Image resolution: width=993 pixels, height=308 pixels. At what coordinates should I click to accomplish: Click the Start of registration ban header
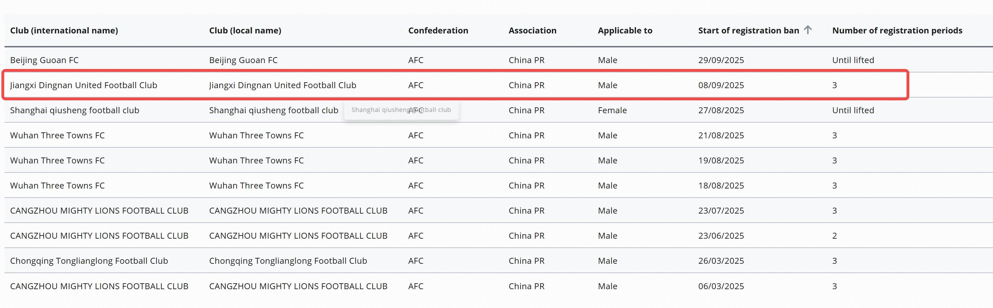748,31
